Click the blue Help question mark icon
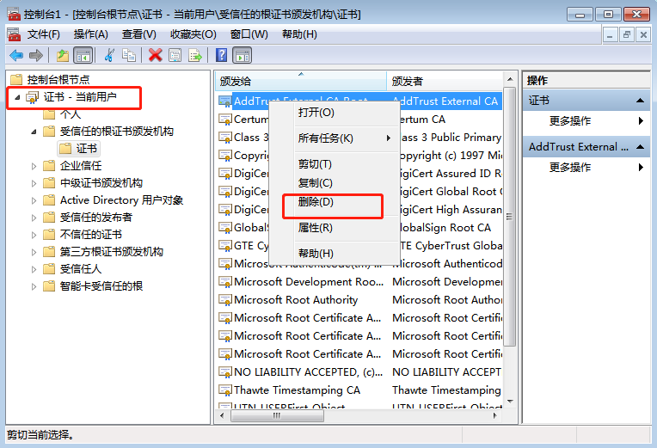This screenshot has width=657, height=448. (x=221, y=55)
